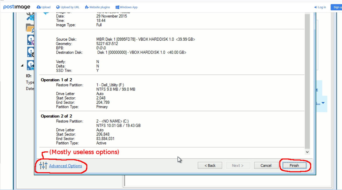Image resolution: width=342 pixels, height=190 pixels.
Task: Open the blue dropdown arrow at right edge
Action: pyautogui.click(x=323, y=103)
